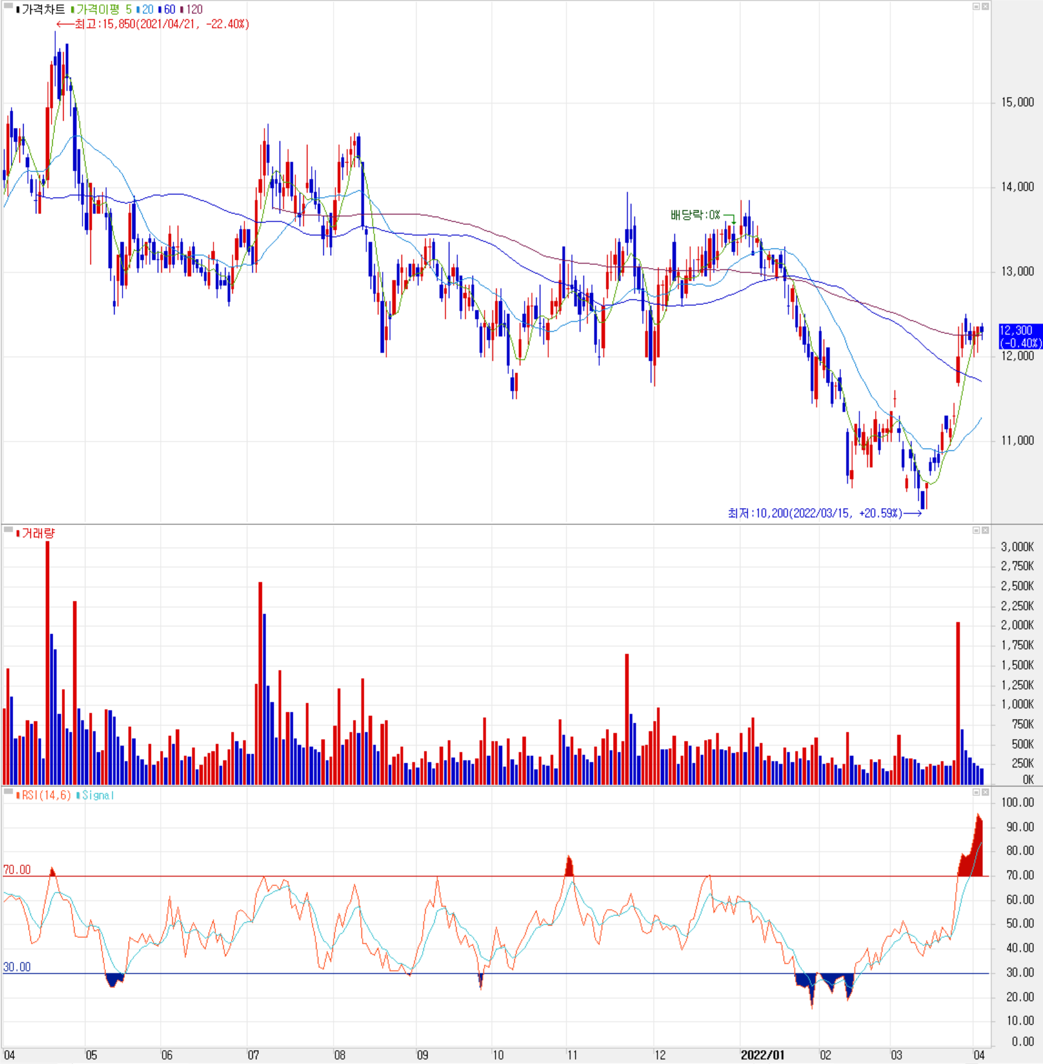Select the Signal line legend label
Viewport: 1043px width, 1064px height.
(98, 795)
